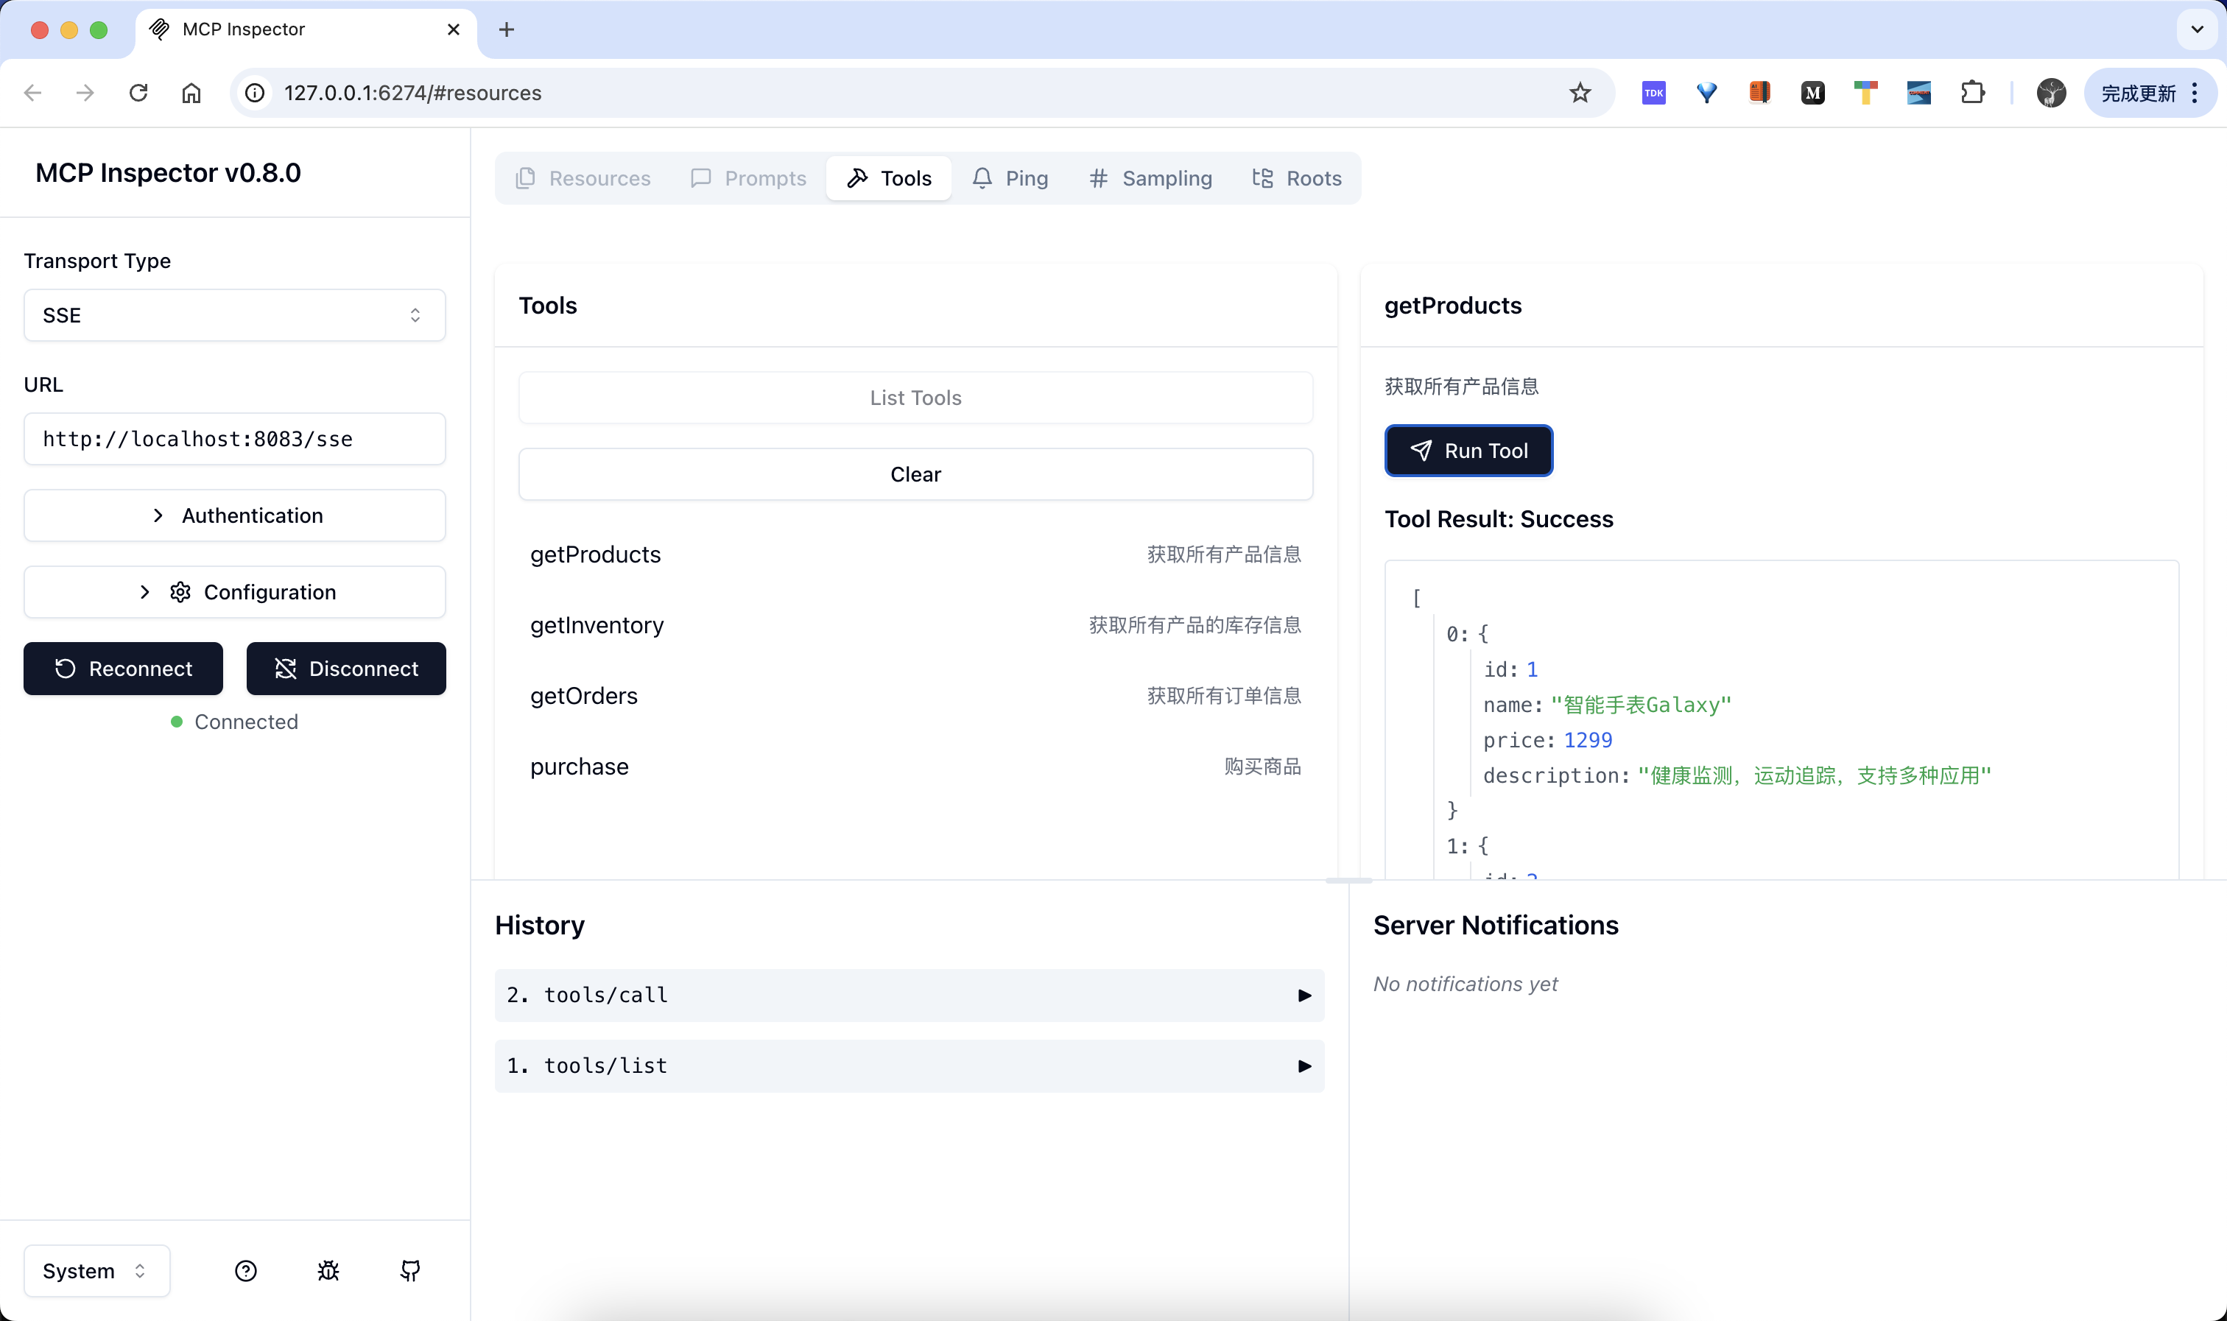Click the URL input field
Image resolution: width=2227 pixels, height=1321 pixels.
coord(234,439)
